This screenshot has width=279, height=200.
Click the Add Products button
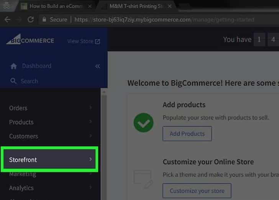click(x=187, y=134)
